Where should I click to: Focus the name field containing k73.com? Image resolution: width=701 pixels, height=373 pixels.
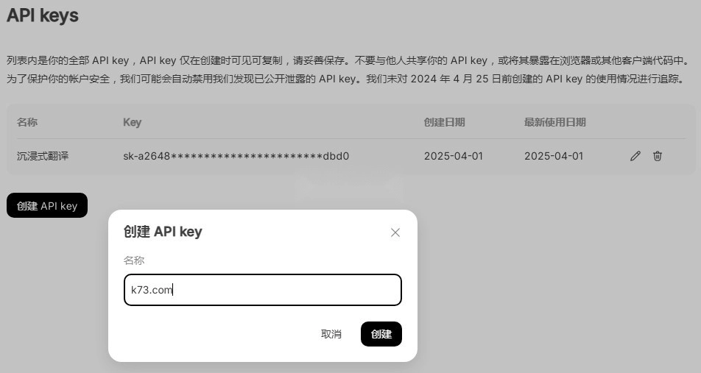[x=263, y=290]
